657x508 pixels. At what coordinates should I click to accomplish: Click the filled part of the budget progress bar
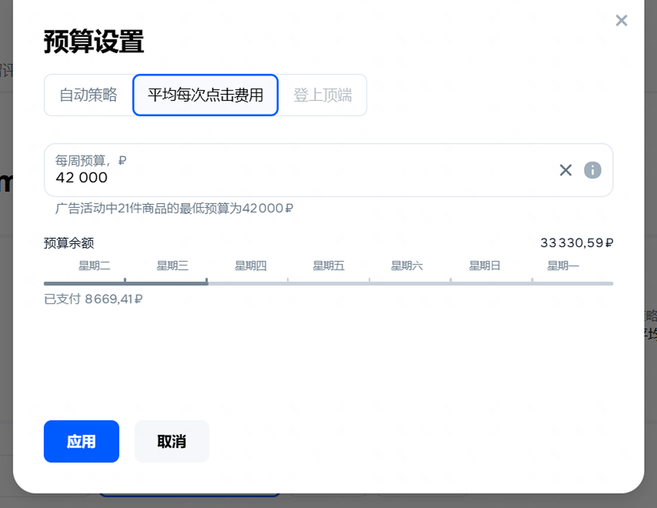pyautogui.click(x=126, y=283)
